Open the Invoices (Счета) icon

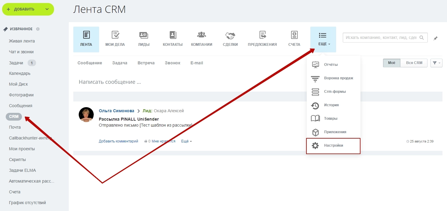click(294, 35)
